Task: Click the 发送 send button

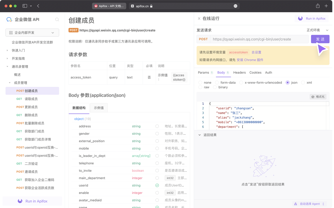Action: coord(320,39)
